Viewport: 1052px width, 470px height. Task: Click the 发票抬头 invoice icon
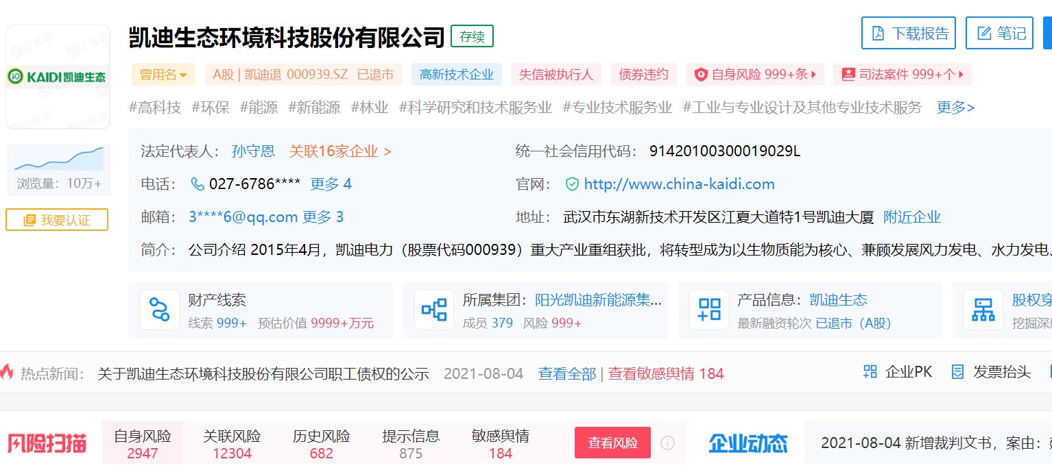[958, 372]
